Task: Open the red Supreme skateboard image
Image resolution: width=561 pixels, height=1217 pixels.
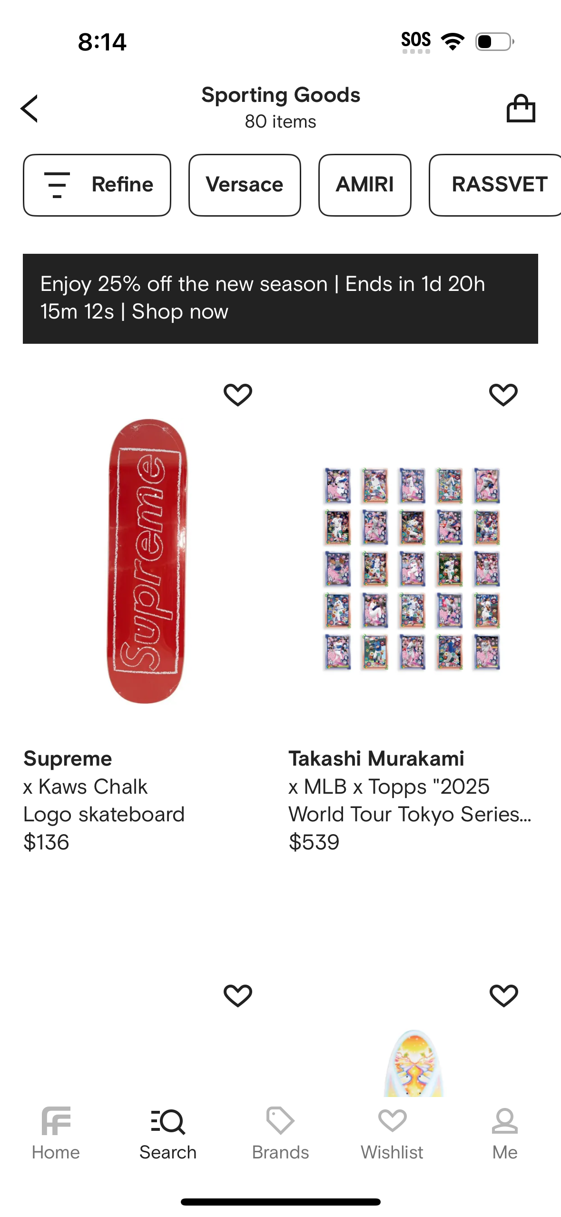Action: [x=147, y=561]
